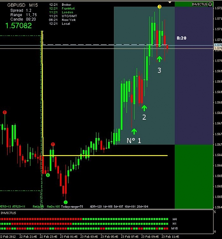Click the Candle 08:20 countdown text
This screenshot has width=222, height=239.
(23, 19)
